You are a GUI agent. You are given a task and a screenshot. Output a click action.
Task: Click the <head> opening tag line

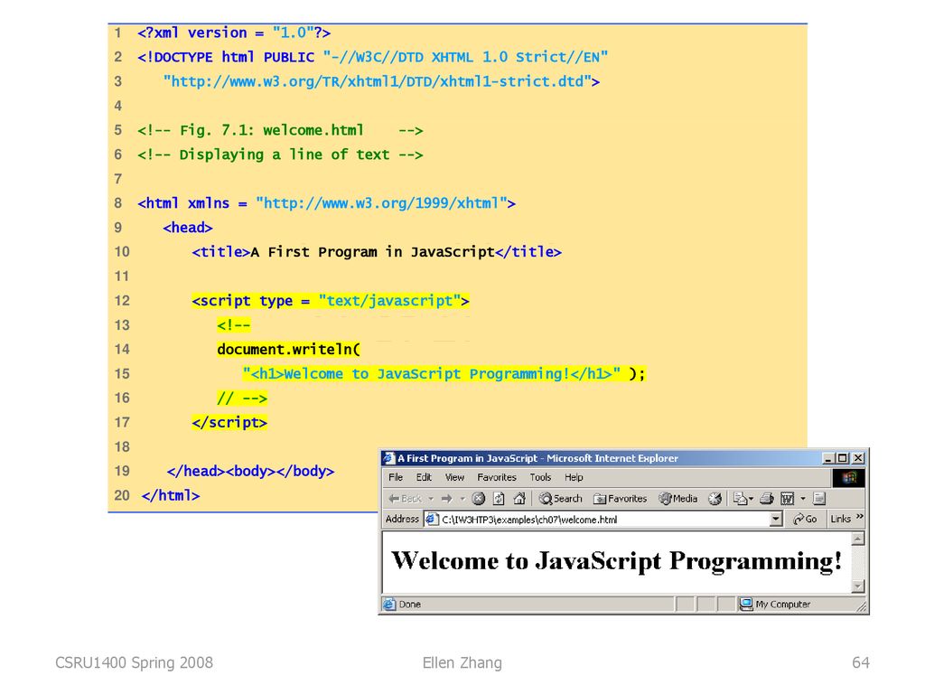188,228
